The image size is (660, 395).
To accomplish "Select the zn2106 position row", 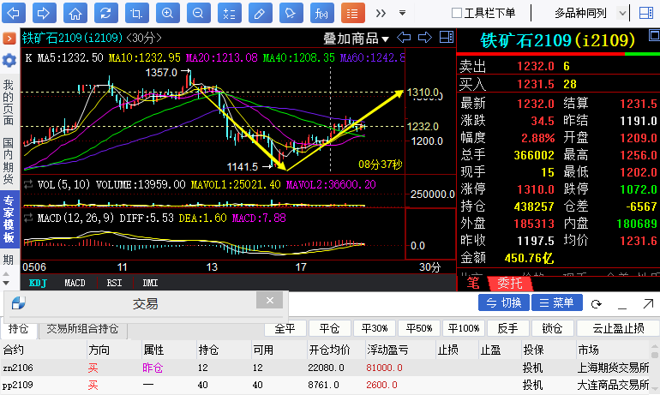I will coord(327,368).
